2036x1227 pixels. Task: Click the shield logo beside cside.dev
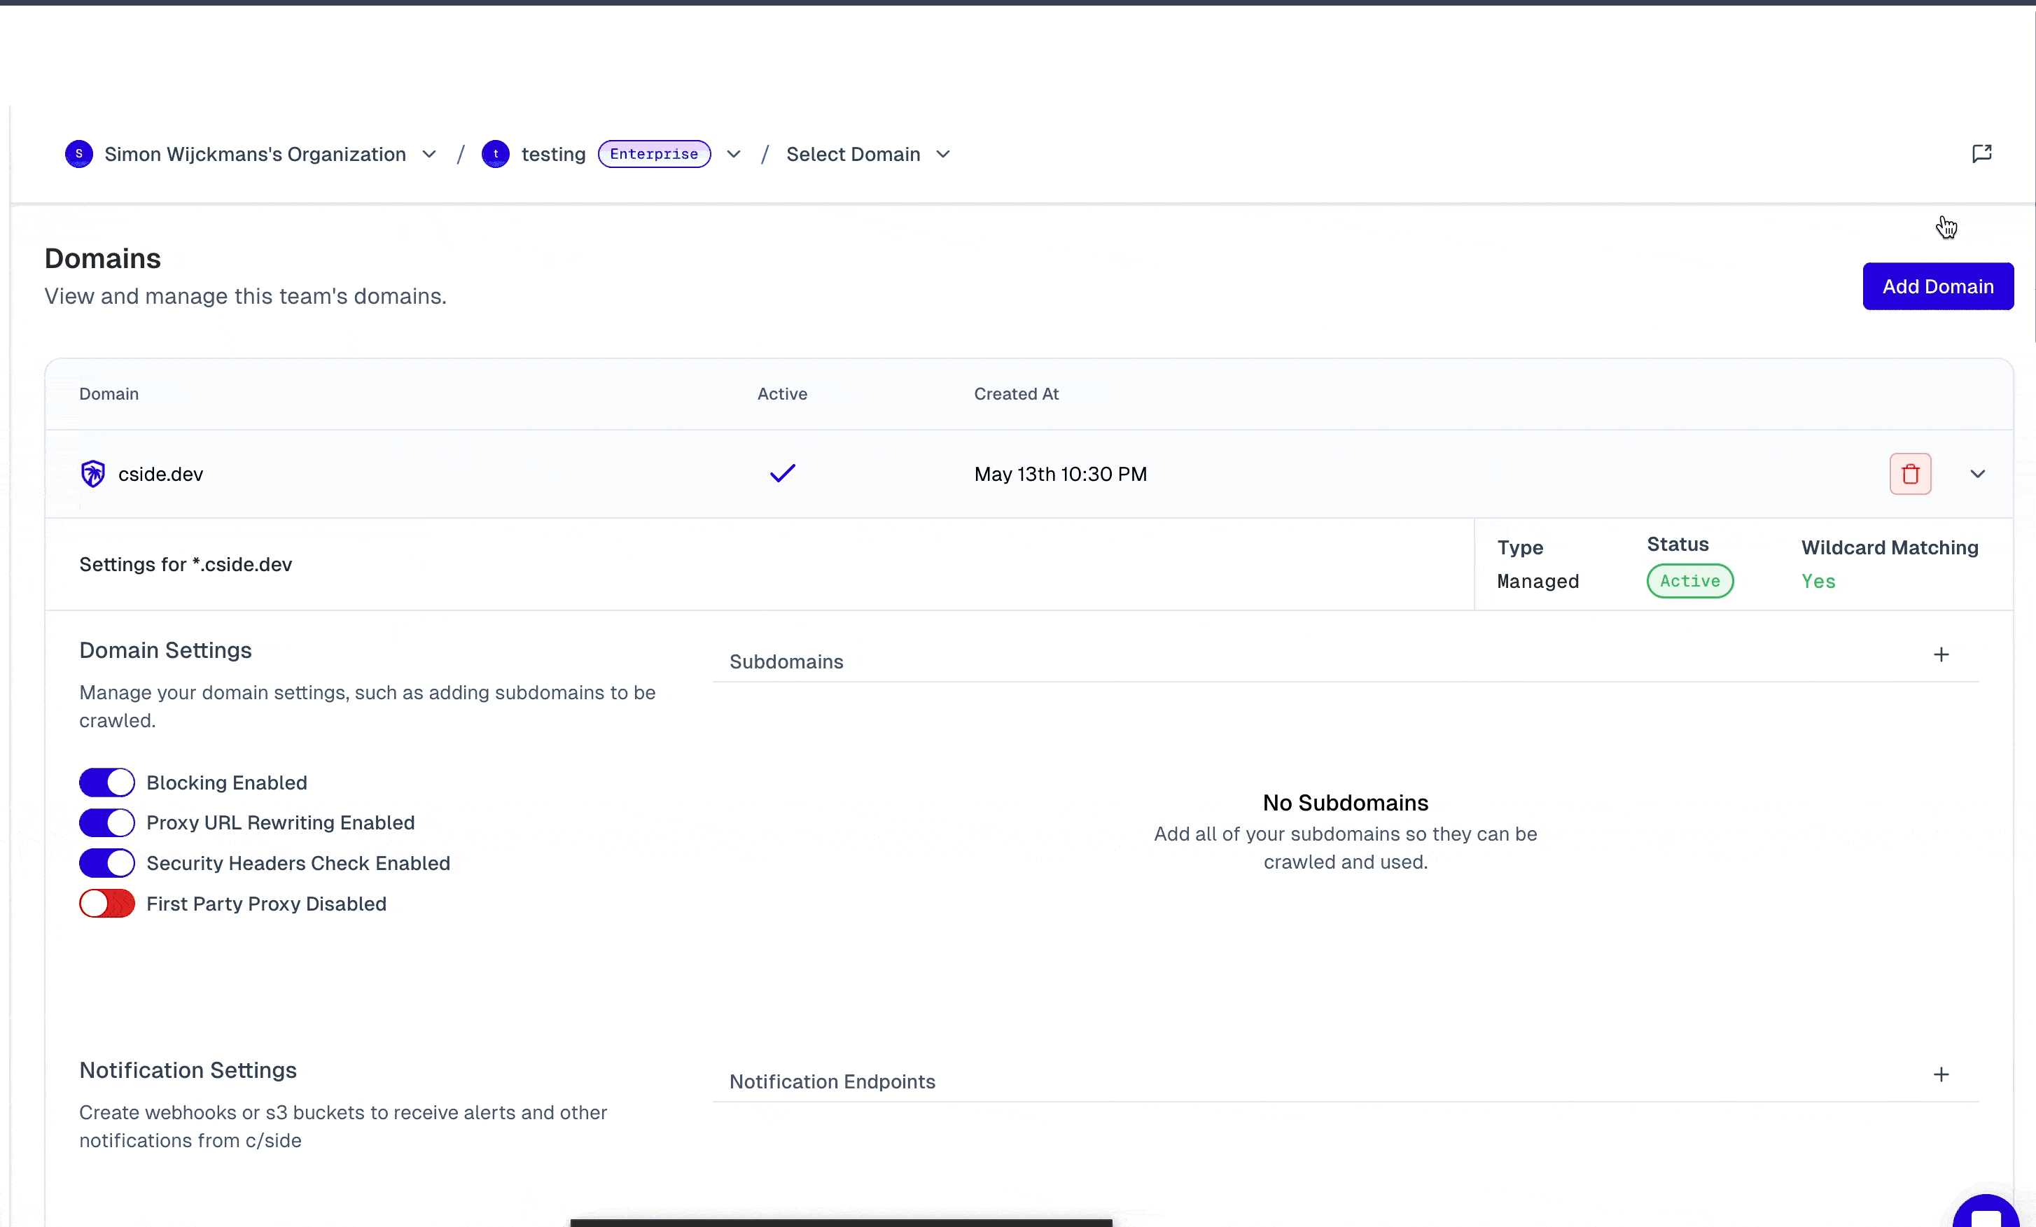[92, 473]
